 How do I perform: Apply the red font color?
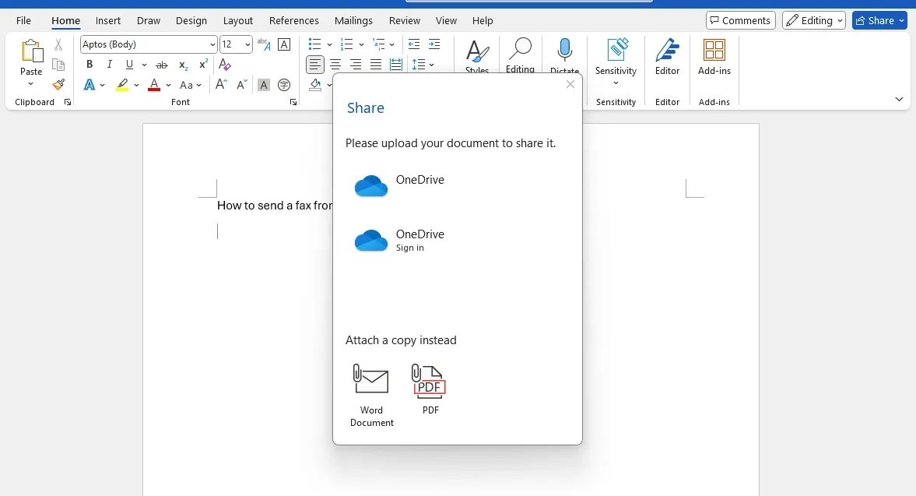154,85
